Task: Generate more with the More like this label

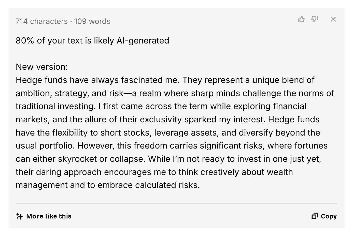Action: pos(49,216)
